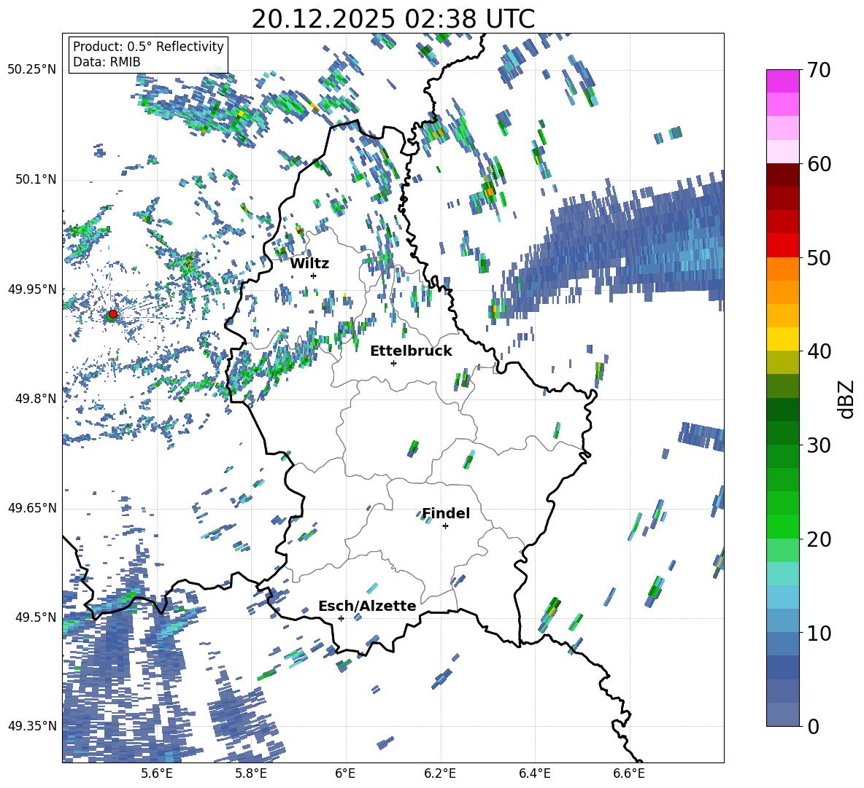The image size is (864, 788).
Task: Click the 0 tick on the colorbar
Action: tap(813, 727)
